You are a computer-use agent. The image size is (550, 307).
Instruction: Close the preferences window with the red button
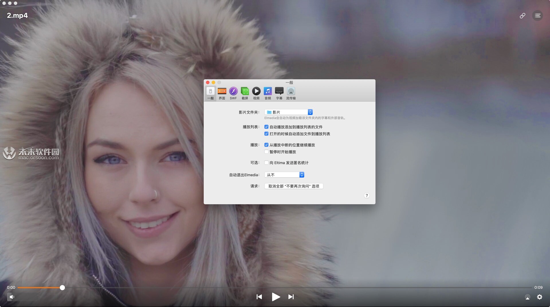point(208,82)
